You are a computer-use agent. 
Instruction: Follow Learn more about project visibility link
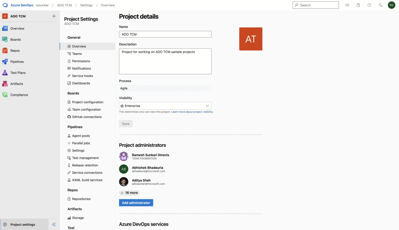[x=192, y=112]
